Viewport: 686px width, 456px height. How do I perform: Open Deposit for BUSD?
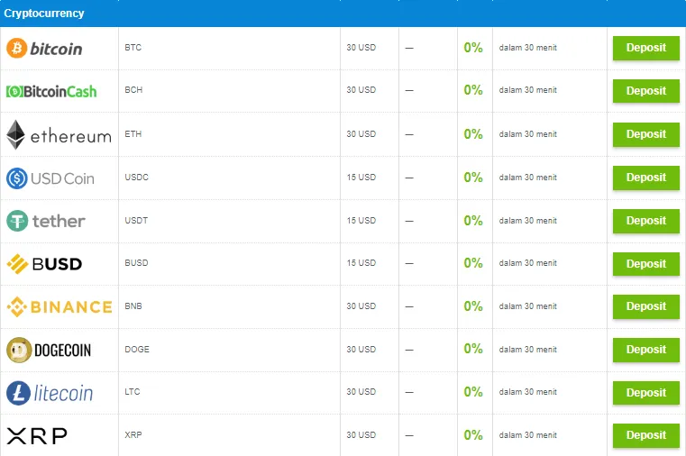click(645, 264)
